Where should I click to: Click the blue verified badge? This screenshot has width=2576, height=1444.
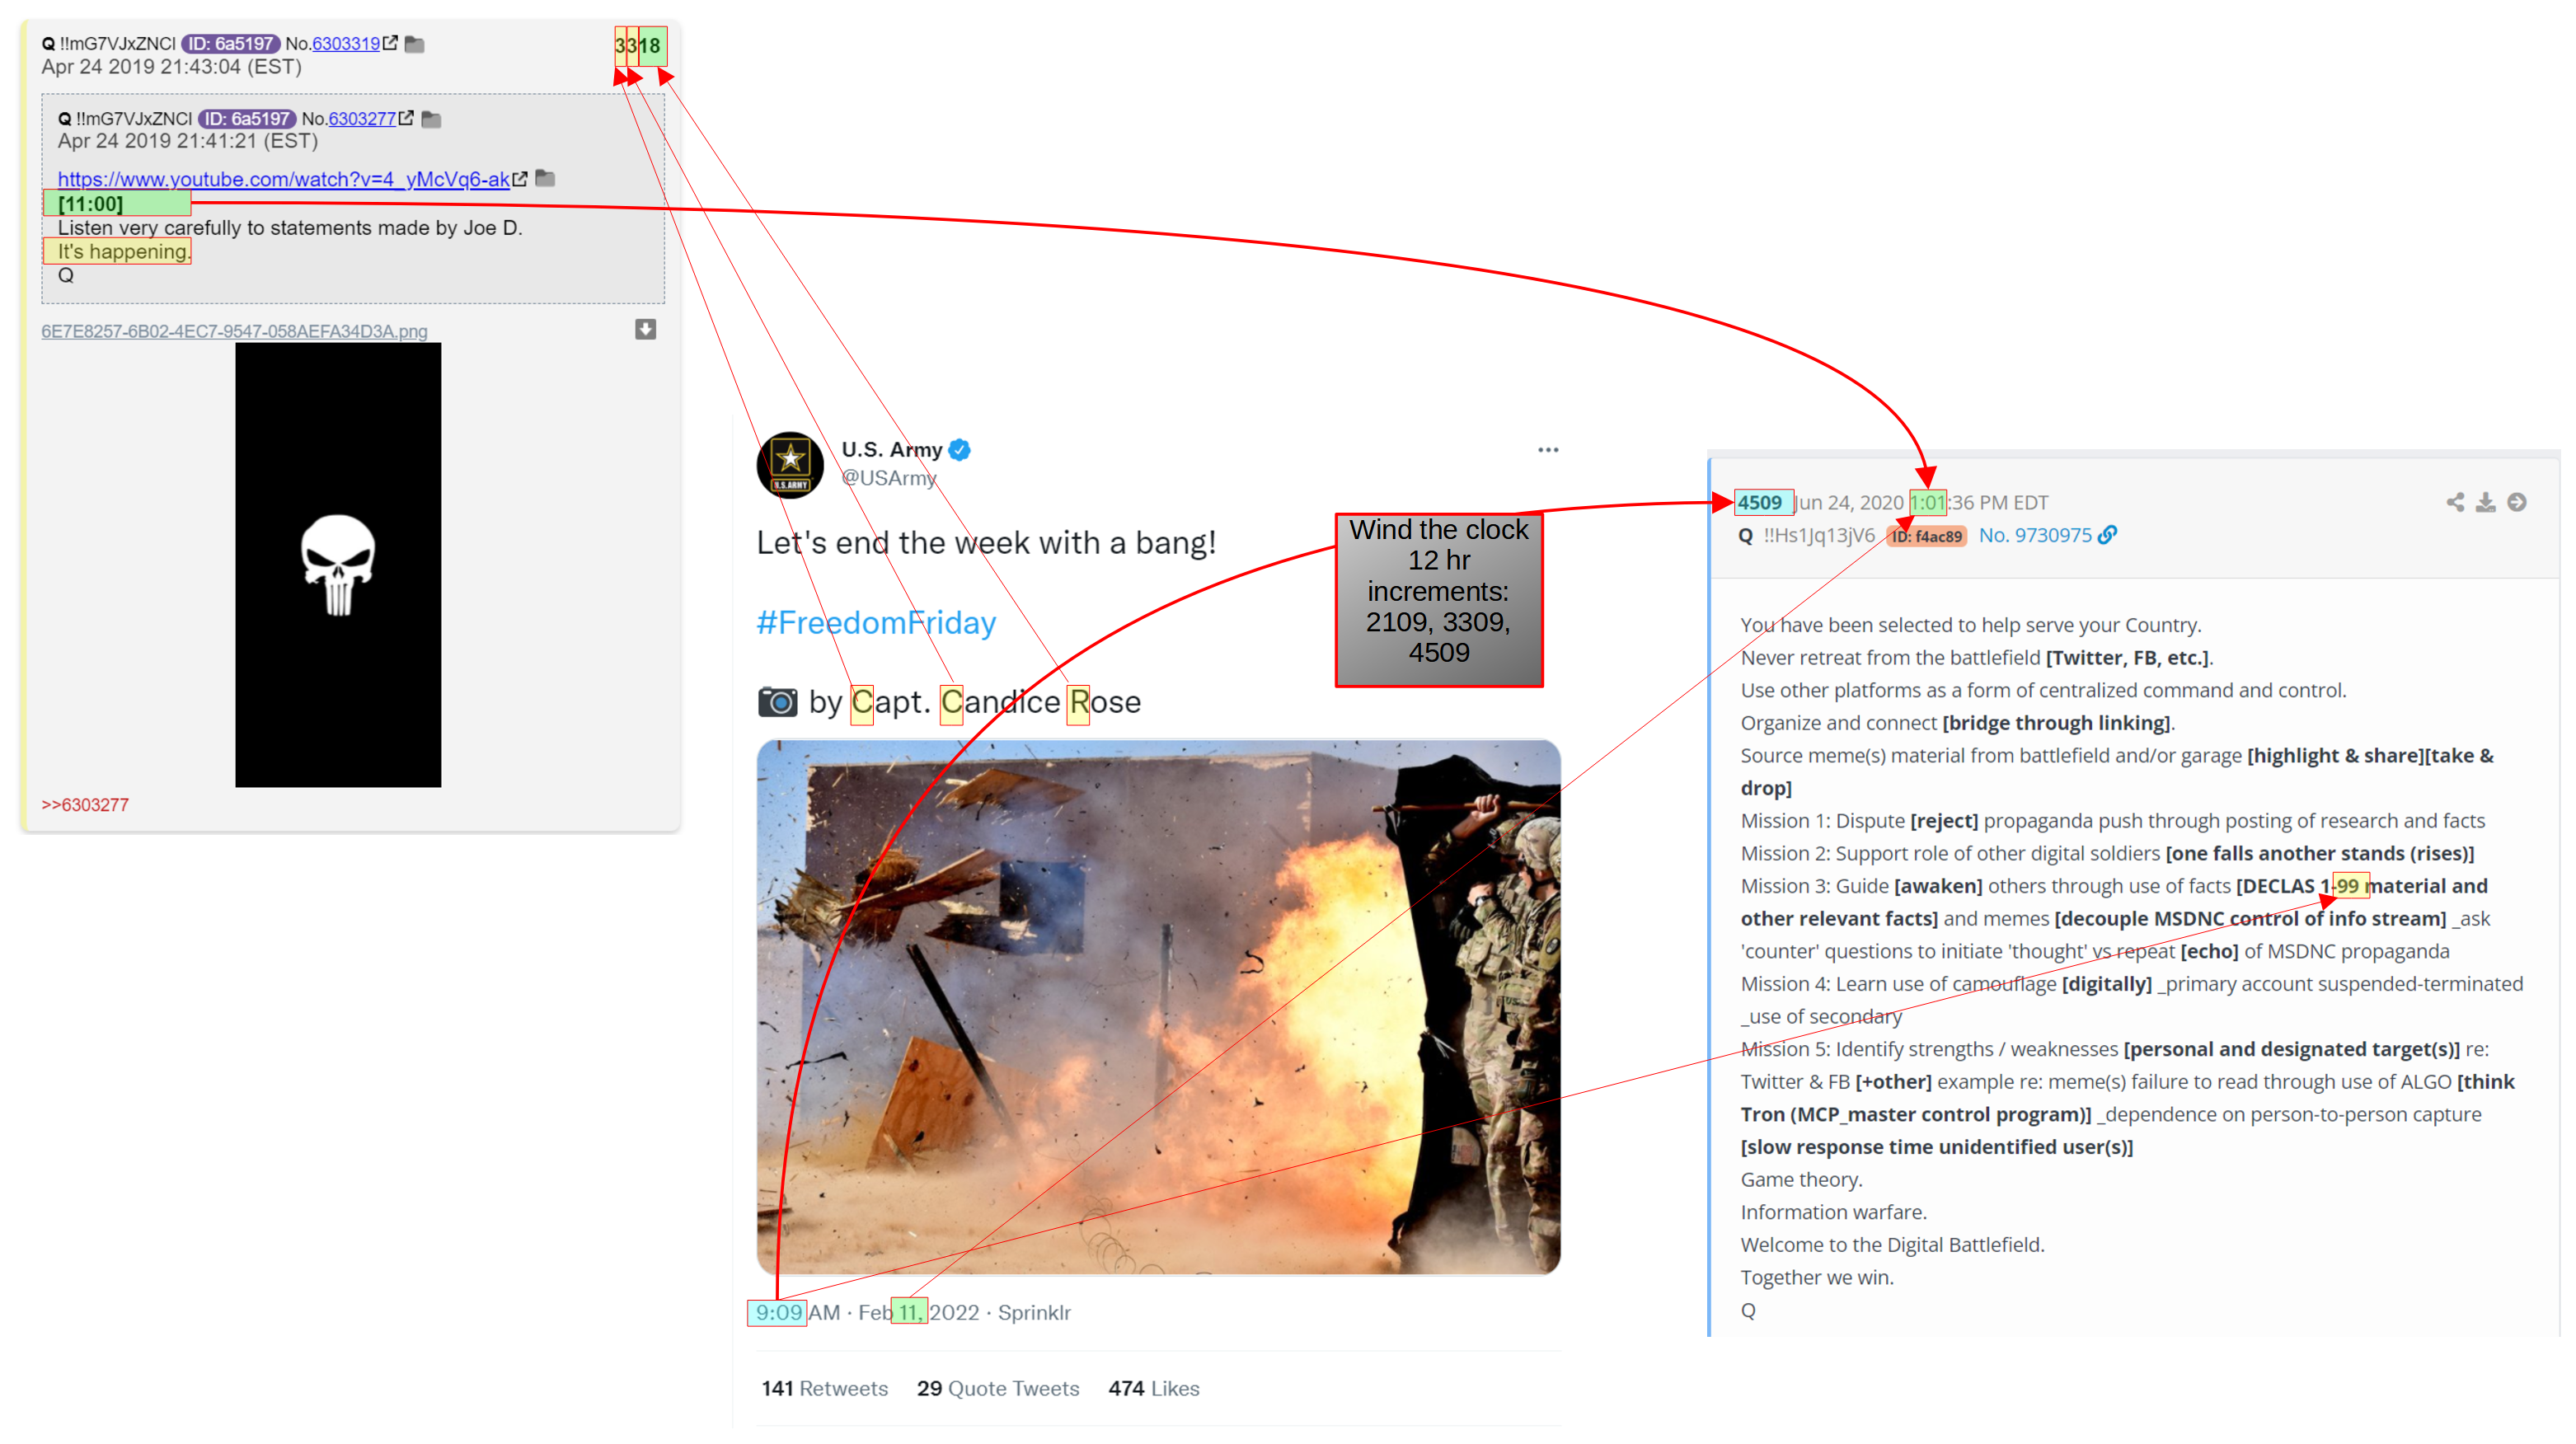click(x=960, y=450)
